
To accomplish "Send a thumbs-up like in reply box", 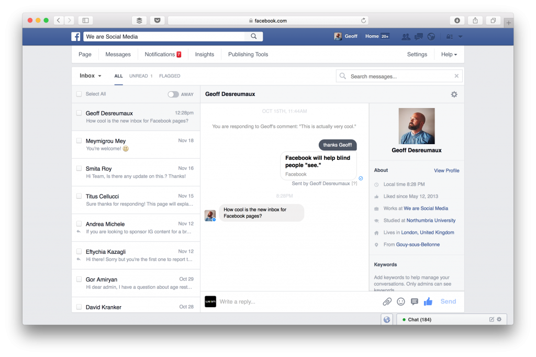I will click(428, 301).
